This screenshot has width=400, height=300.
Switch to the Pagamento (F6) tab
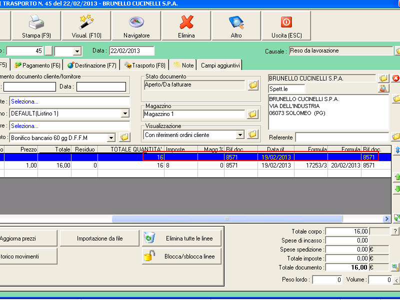(37, 65)
